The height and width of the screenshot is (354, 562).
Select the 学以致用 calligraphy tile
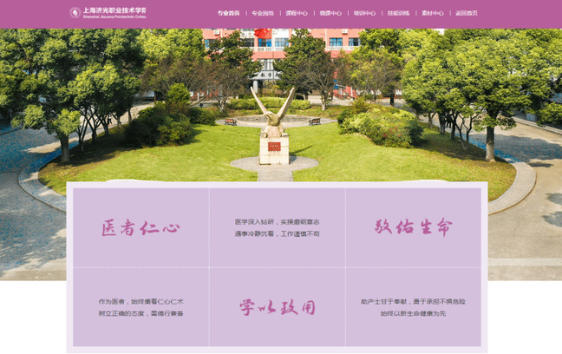pos(277,307)
